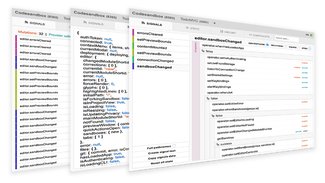Collapse false path under operator.whenSandboxes
The width and height of the screenshot is (325, 183).
217,116
